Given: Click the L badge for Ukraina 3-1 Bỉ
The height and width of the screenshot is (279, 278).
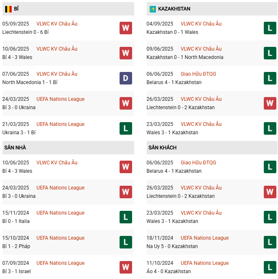Looking at the screenshot, I should pos(125,128).
